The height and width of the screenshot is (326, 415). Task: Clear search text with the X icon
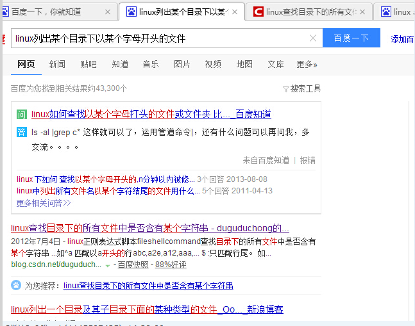tap(313, 38)
